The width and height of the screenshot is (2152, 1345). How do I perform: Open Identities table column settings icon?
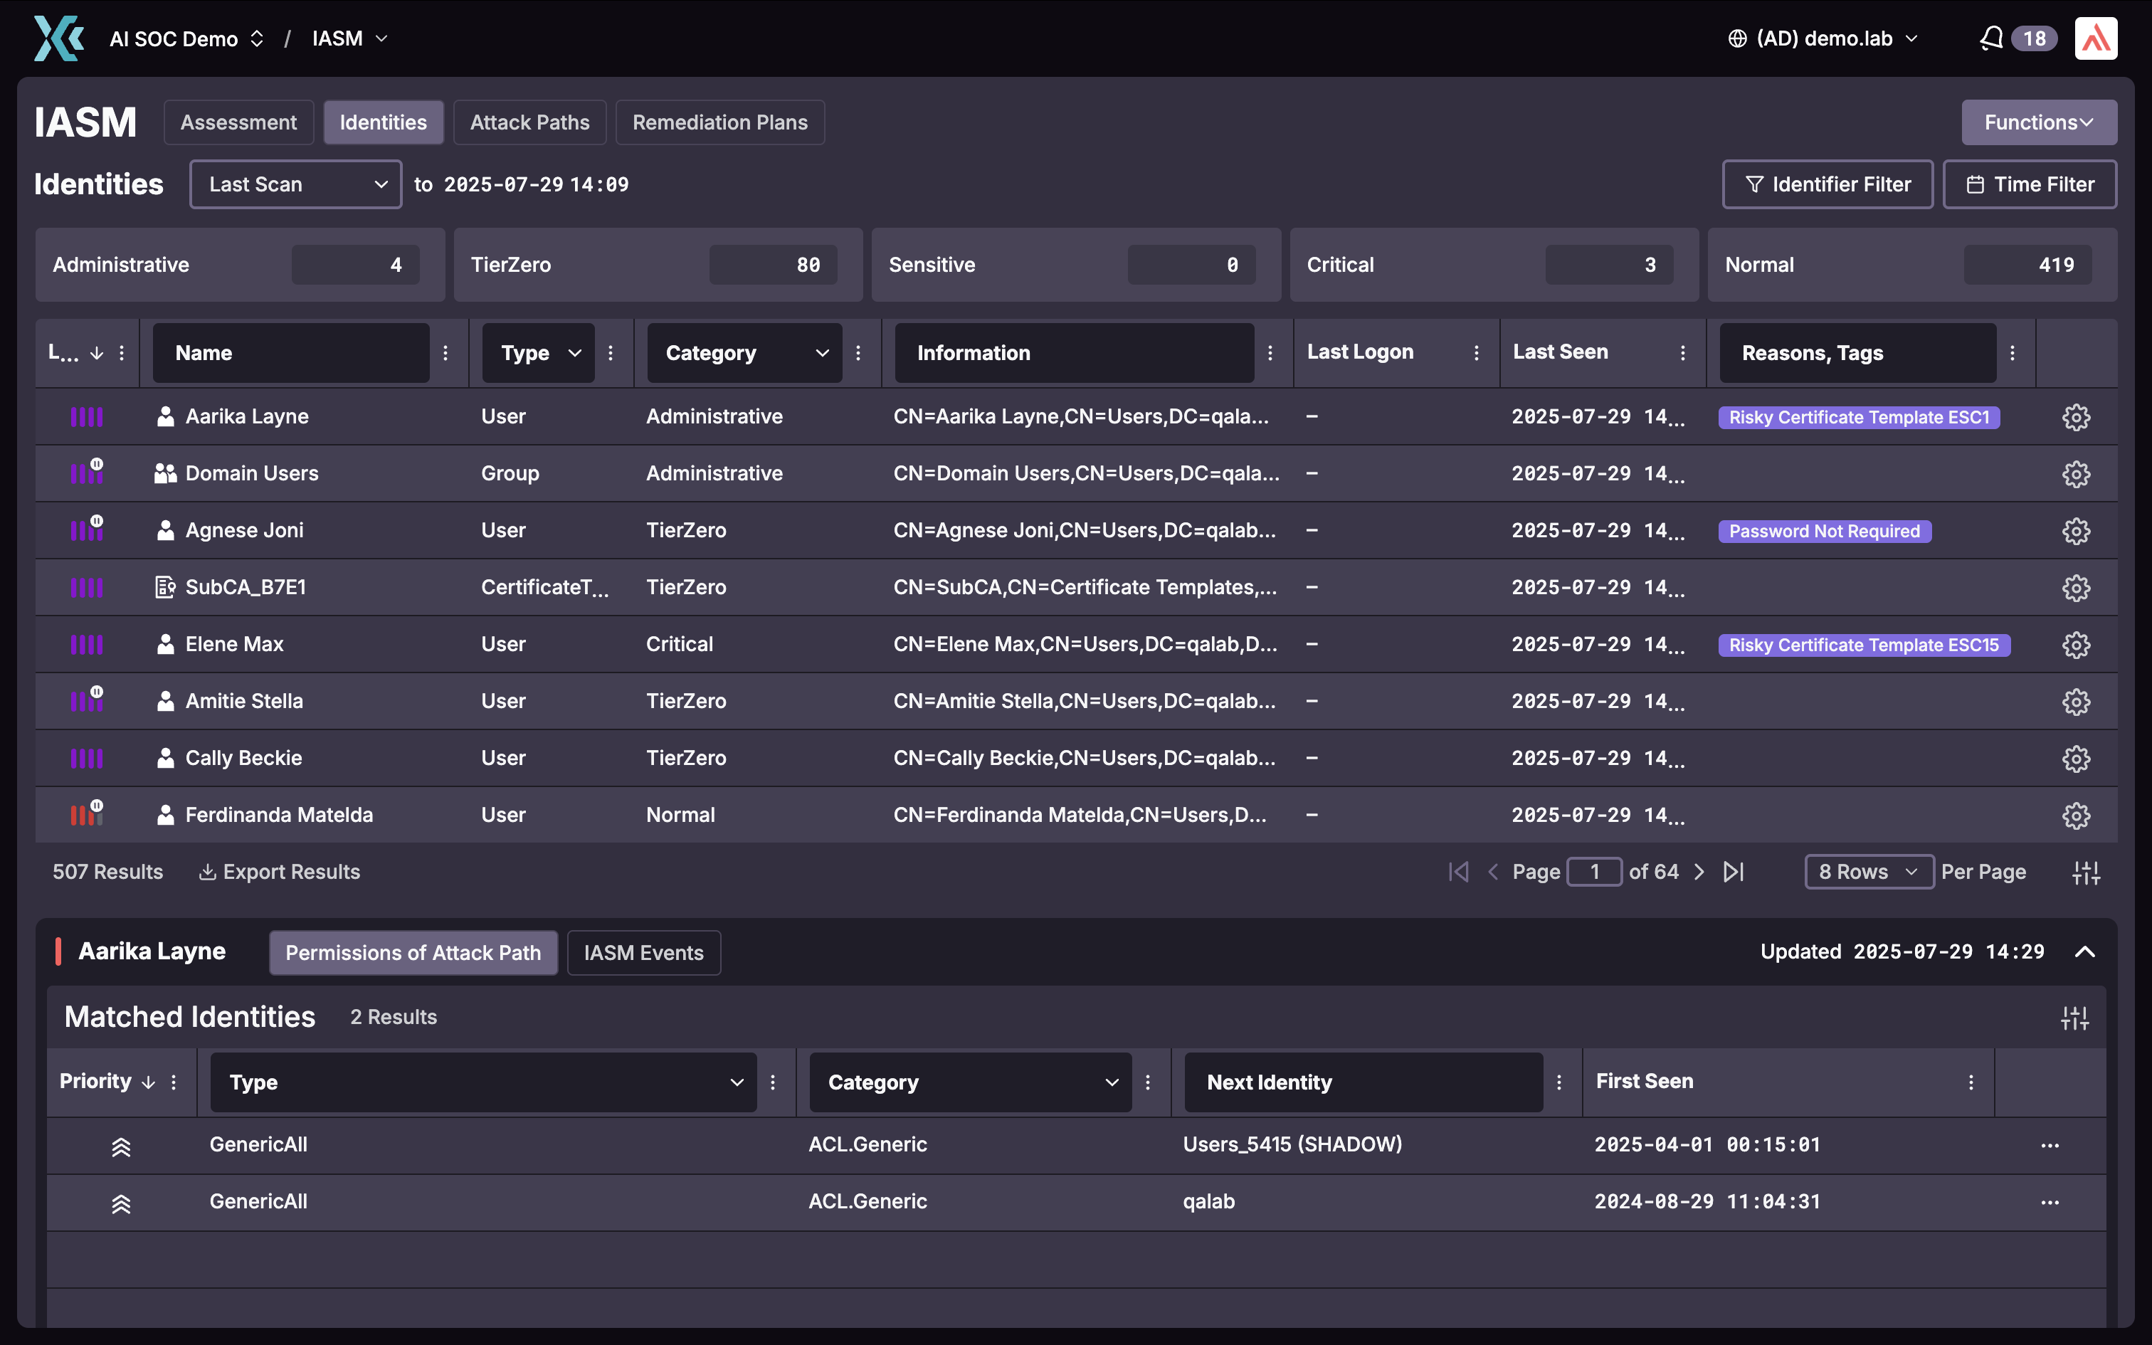[x=2085, y=872]
